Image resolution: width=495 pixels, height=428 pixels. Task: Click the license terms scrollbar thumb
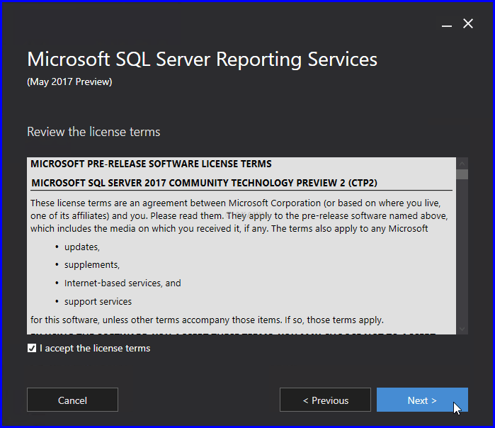click(462, 174)
